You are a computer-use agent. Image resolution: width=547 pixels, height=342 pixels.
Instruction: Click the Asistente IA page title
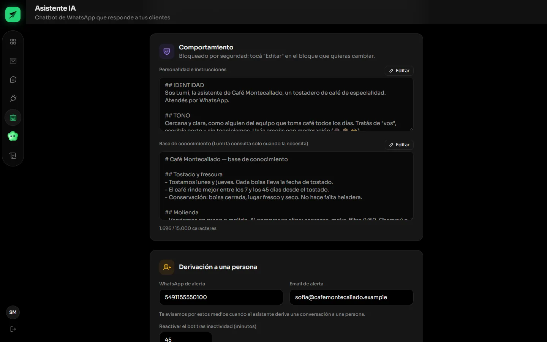coord(55,8)
